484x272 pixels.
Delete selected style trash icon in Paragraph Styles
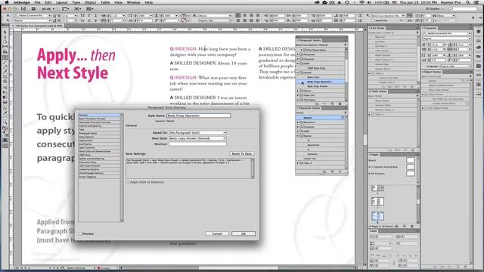340,104
